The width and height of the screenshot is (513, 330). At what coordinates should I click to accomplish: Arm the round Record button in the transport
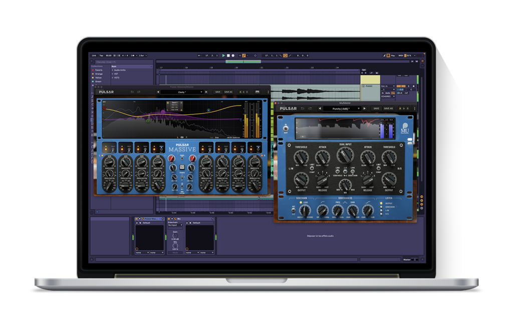(233, 56)
